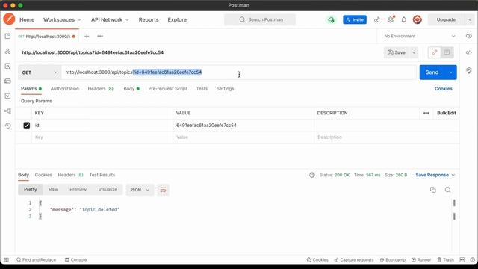Click the cloud sync status icon

pyautogui.click(x=331, y=20)
